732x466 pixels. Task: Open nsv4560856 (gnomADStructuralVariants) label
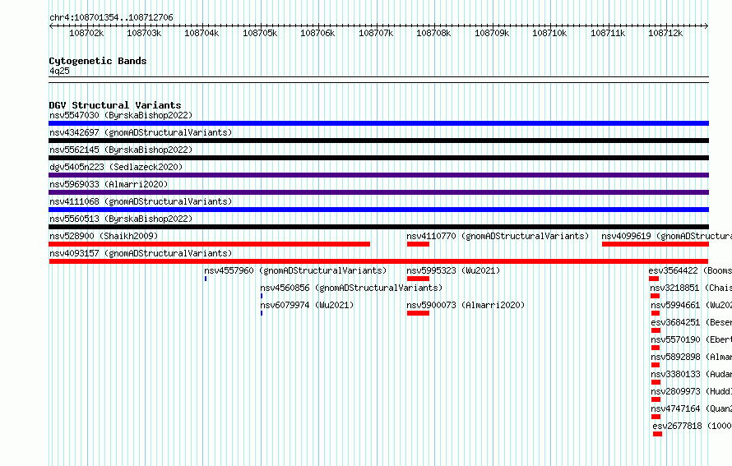coord(351,288)
